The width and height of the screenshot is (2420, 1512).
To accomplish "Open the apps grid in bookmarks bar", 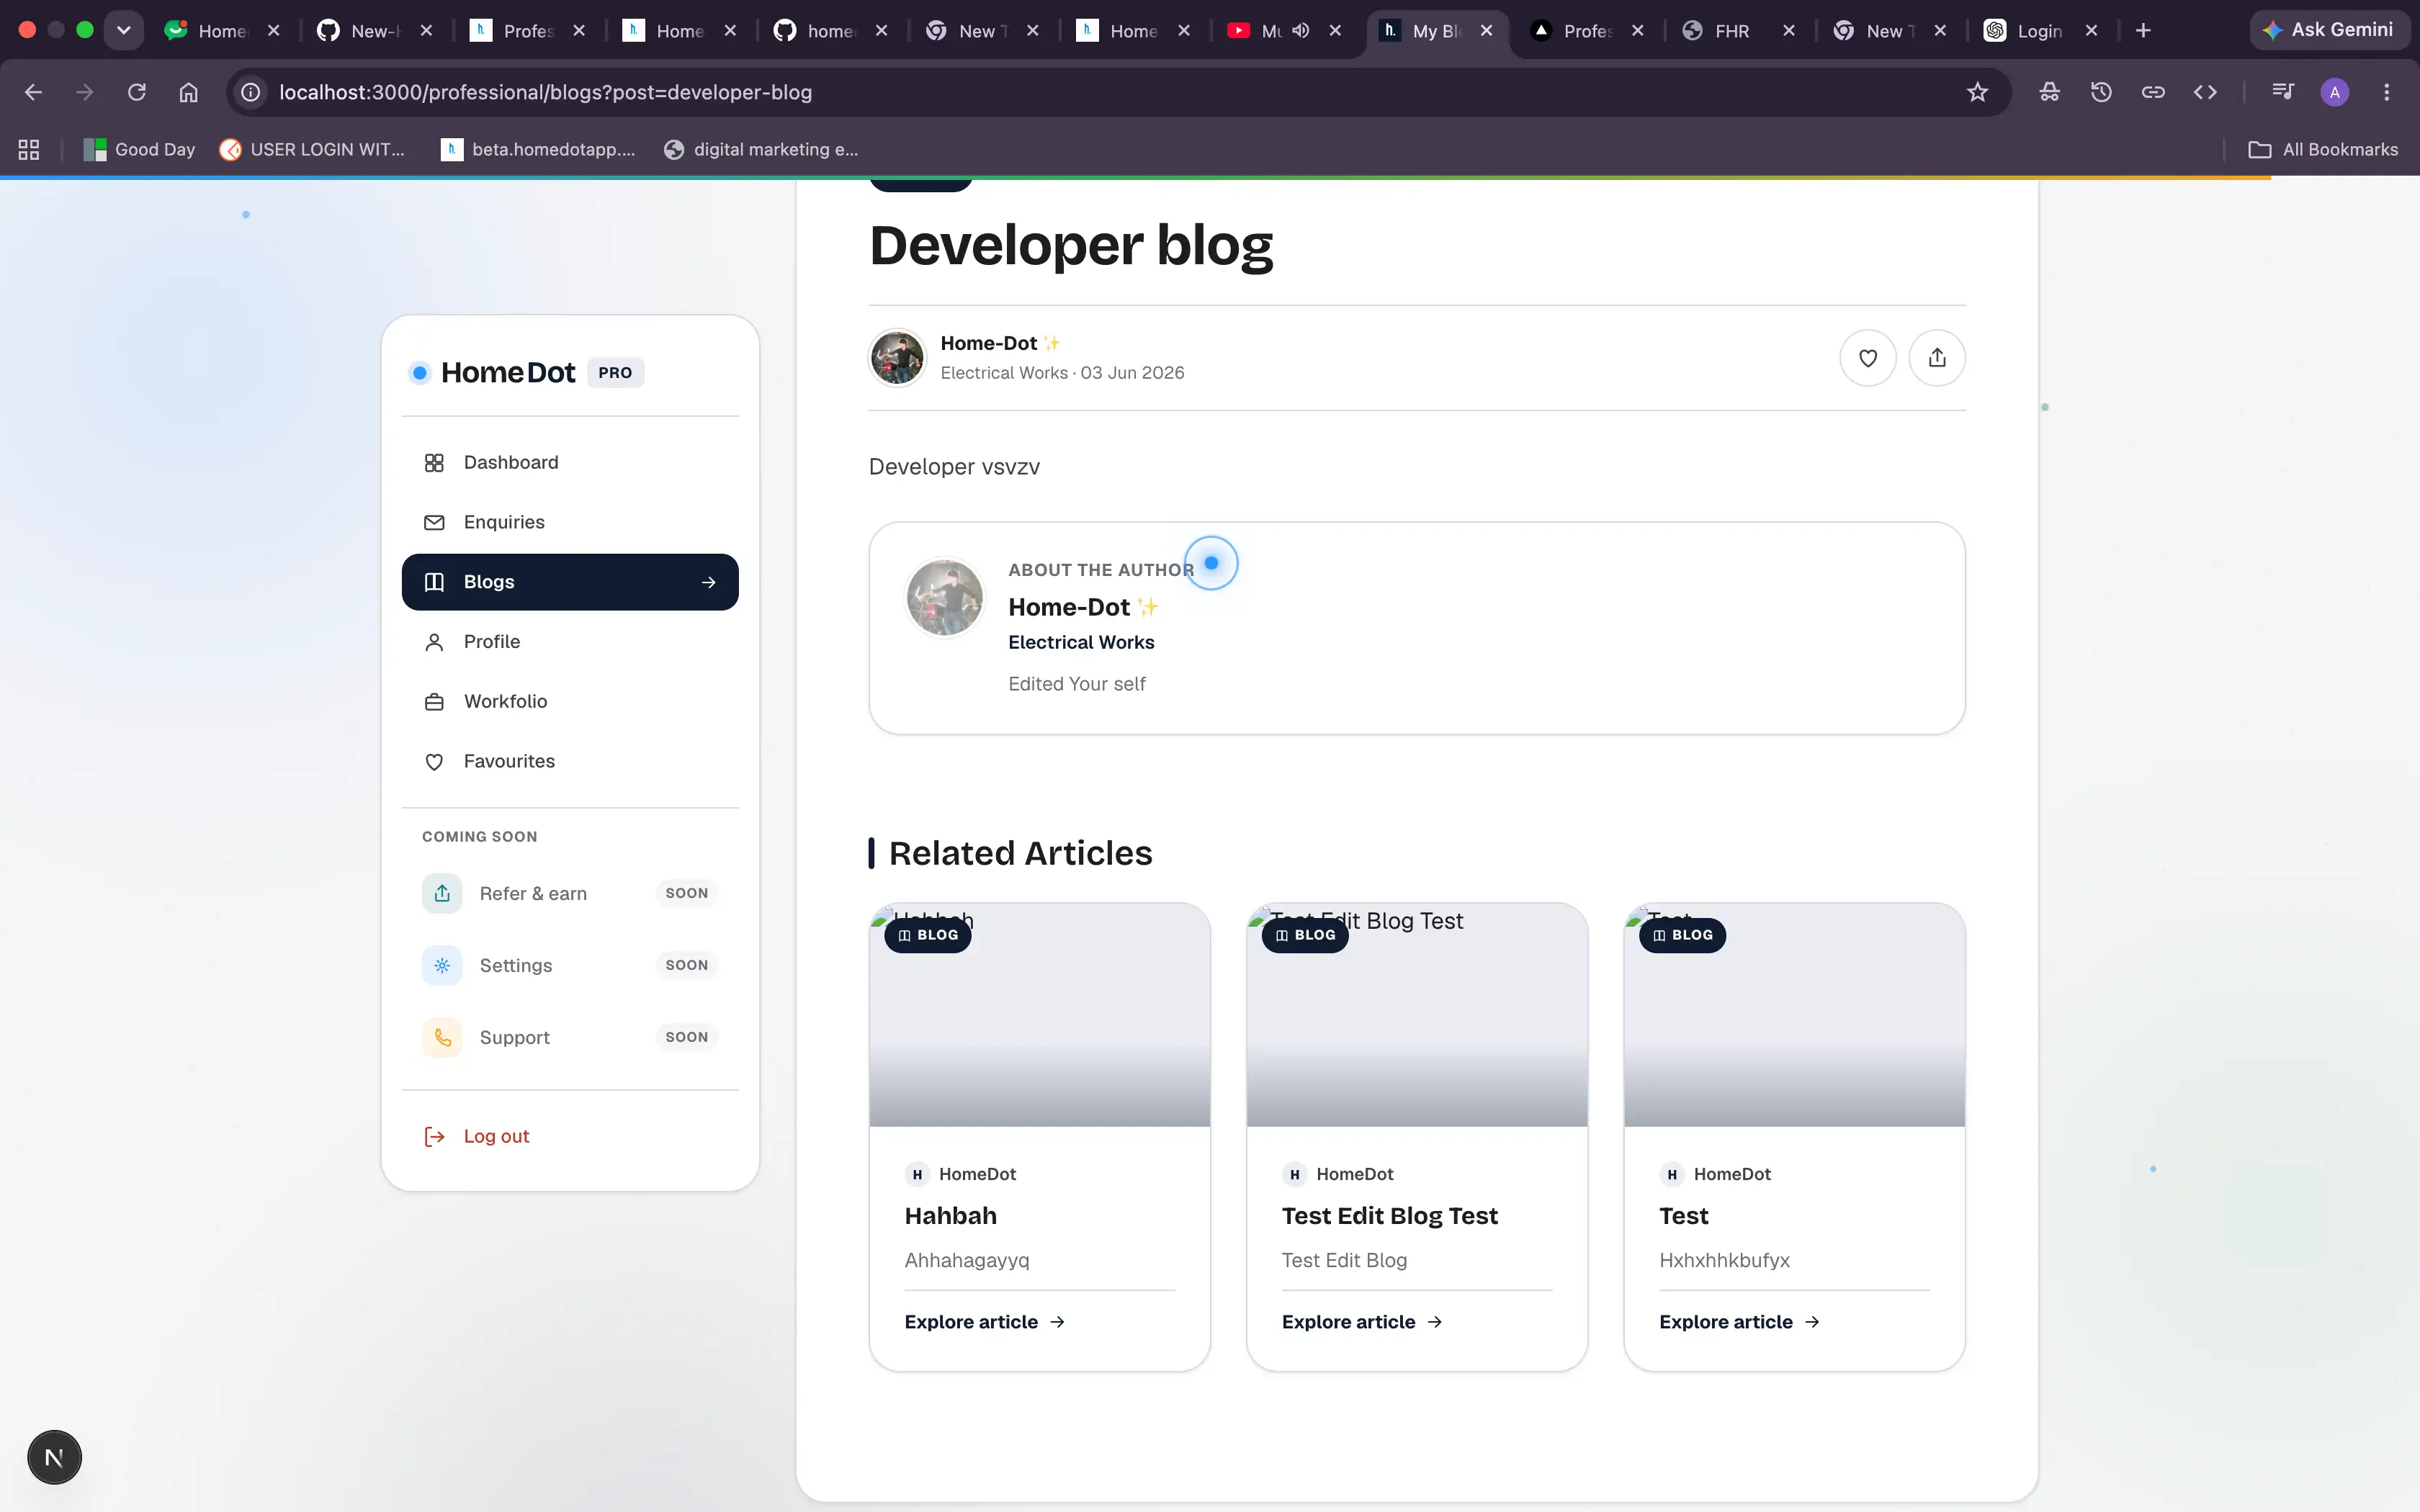I will point(29,149).
